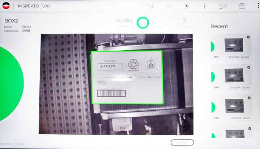This screenshot has width=260, height=149.
Task: Click the '1 m 28 s' duration text
Action: pos(124,20)
